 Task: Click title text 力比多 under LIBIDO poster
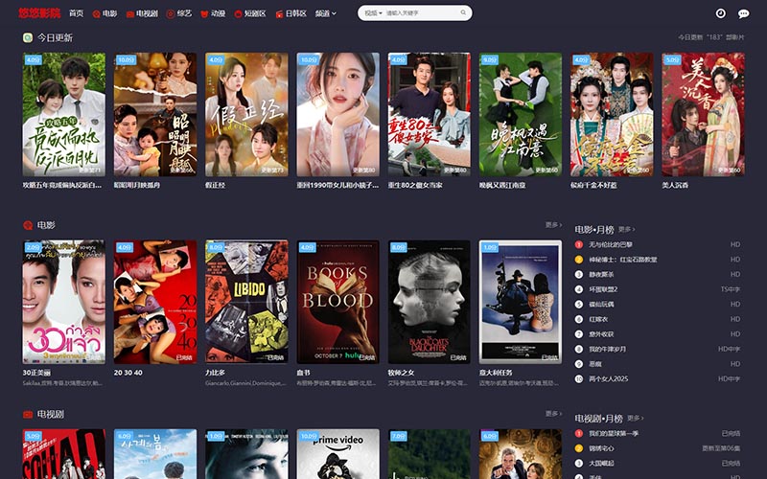[x=215, y=373]
